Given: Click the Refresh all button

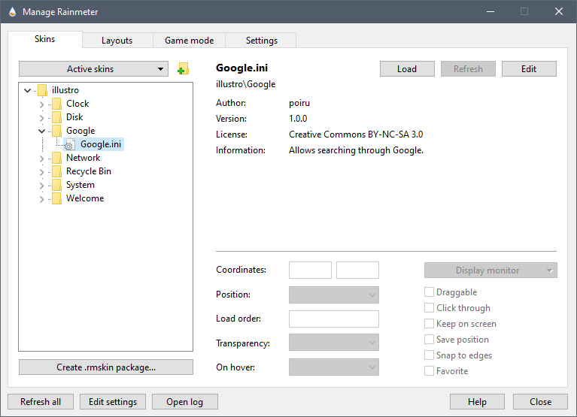Looking at the screenshot, I should pos(41,401).
